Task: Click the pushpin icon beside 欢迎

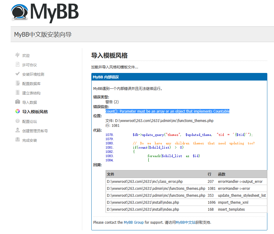Action: [17, 55]
